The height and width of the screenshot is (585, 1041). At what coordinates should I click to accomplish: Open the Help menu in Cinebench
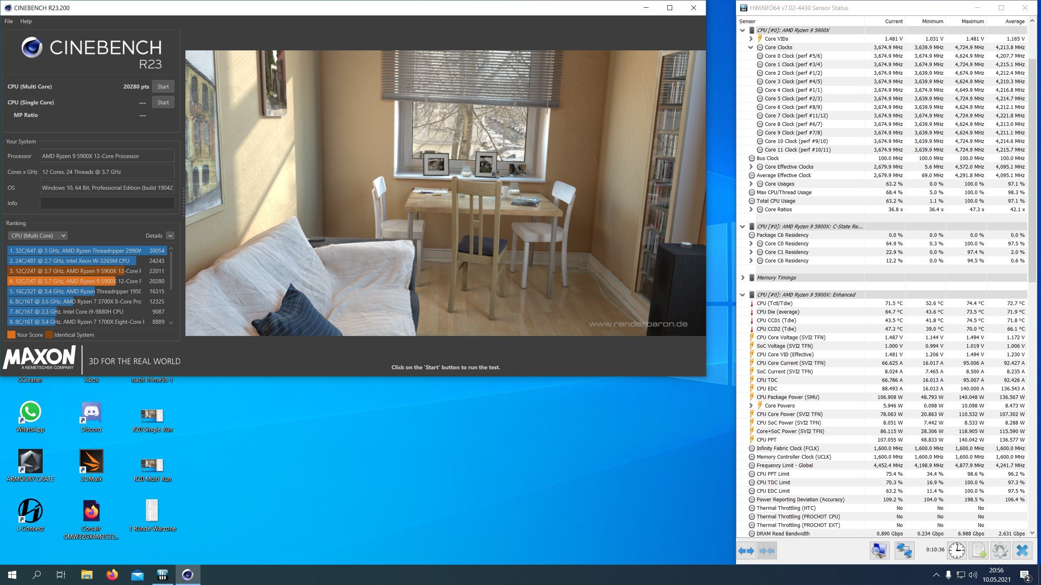[x=26, y=21]
